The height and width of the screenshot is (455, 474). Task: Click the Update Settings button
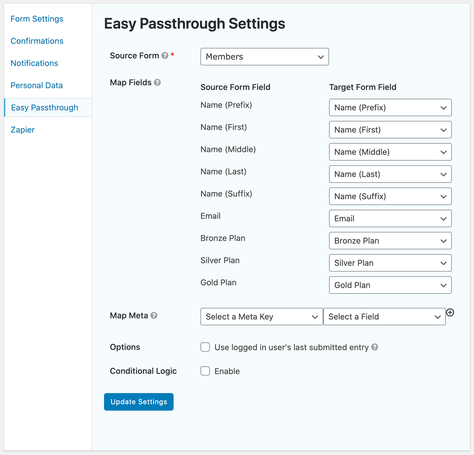(139, 402)
